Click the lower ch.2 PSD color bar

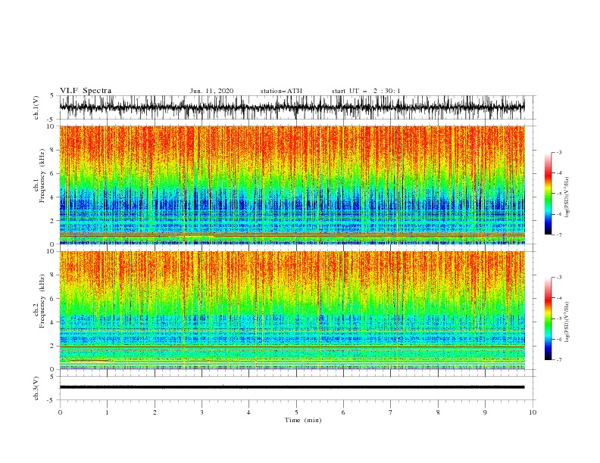point(548,319)
